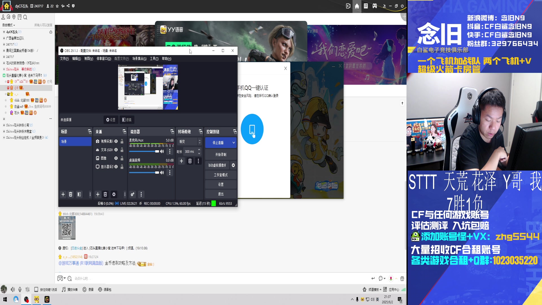Viewport: 542px width, 305px height.
Task: Open the 渐变 transition type dropdown
Action: tap(189, 141)
